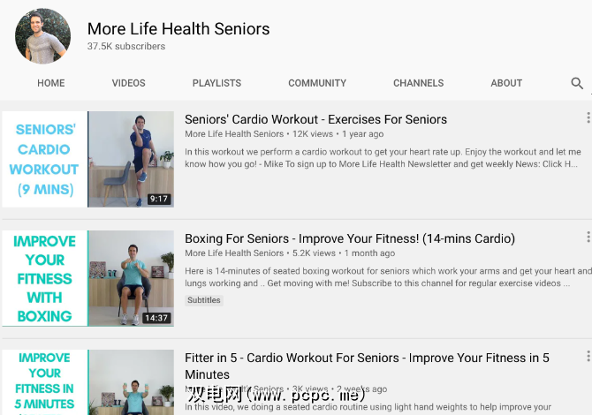Open options menu for Boxing For Seniors video
This screenshot has height=415, width=592.
coord(588,237)
